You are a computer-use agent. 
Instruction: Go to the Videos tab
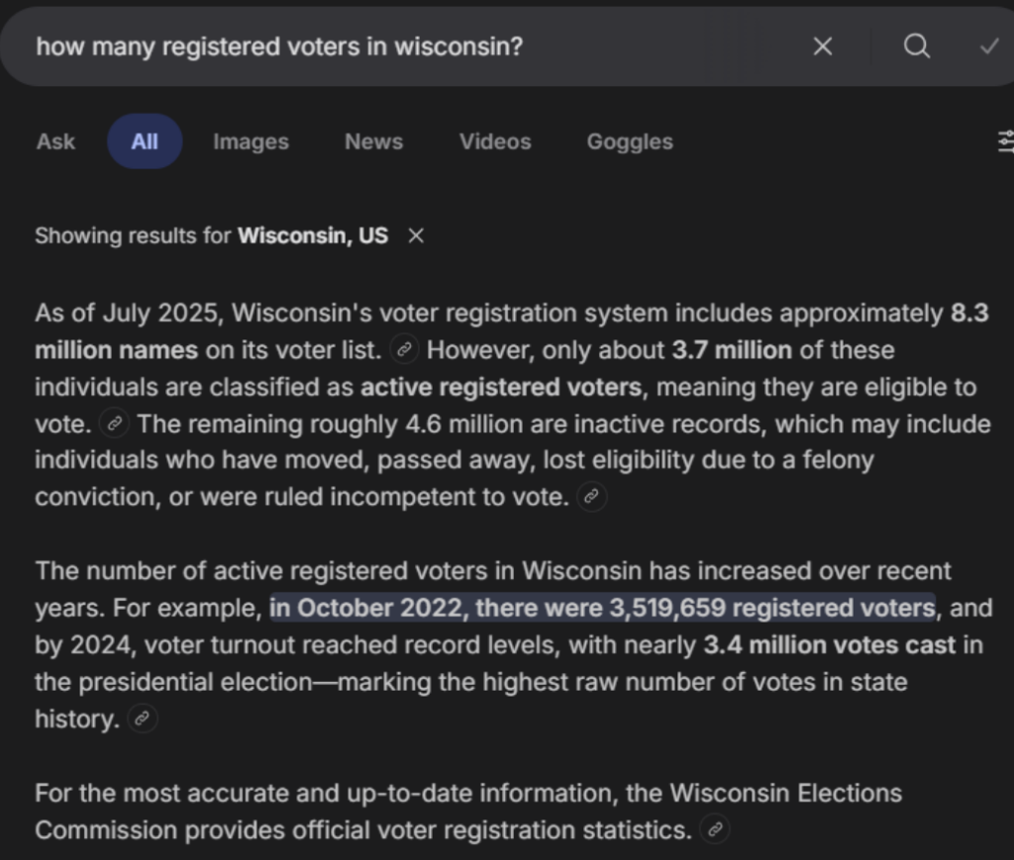point(494,142)
